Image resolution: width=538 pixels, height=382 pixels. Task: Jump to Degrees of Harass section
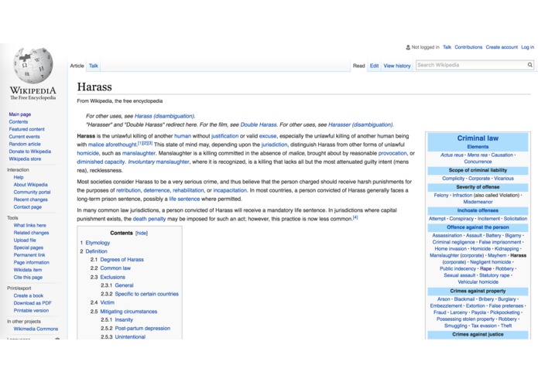click(122, 260)
